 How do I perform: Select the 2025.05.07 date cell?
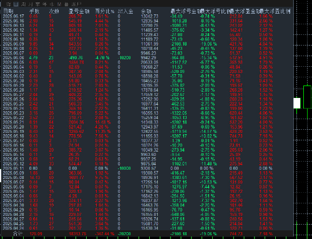(x=14, y=182)
